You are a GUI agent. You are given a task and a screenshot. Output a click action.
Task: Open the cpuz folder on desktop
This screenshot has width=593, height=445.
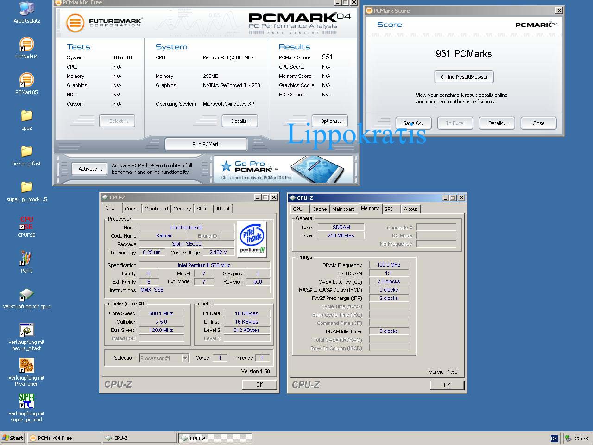pos(26,120)
